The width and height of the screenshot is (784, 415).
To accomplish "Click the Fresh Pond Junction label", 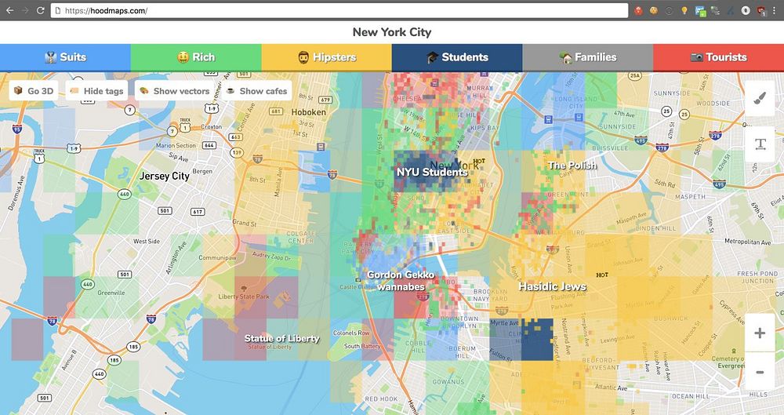I will 757,278.
